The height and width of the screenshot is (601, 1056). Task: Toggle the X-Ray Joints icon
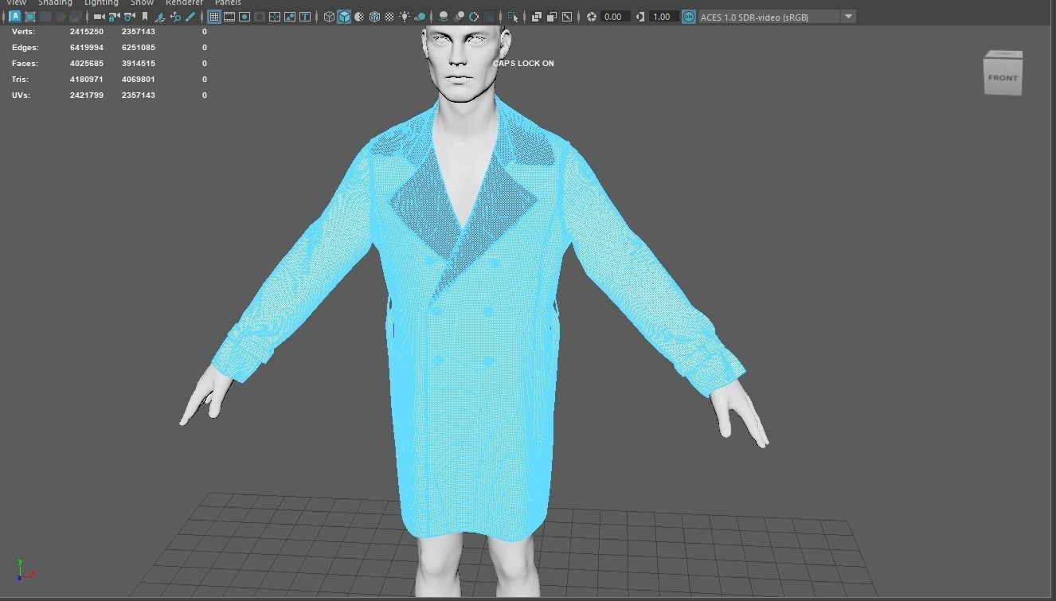pyautogui.click(x=567, y=17)
